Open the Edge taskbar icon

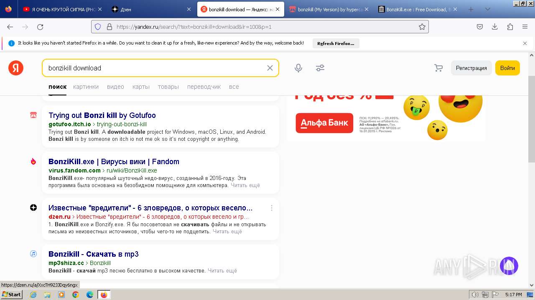coord(90,295)
